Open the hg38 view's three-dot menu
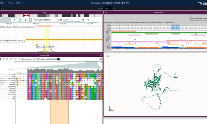 point(92,20)
